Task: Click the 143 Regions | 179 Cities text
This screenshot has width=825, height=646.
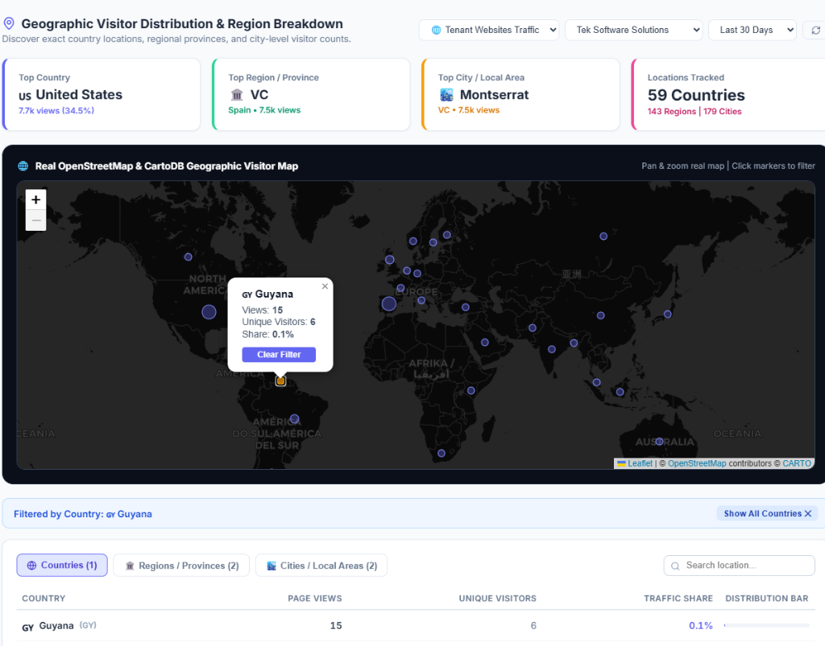Action: point(694,111)
